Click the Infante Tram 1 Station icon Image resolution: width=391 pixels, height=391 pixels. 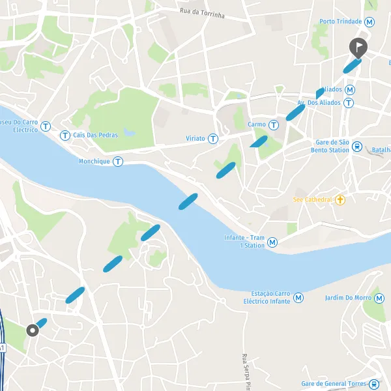pyautogui.click(x=272, y=242)
